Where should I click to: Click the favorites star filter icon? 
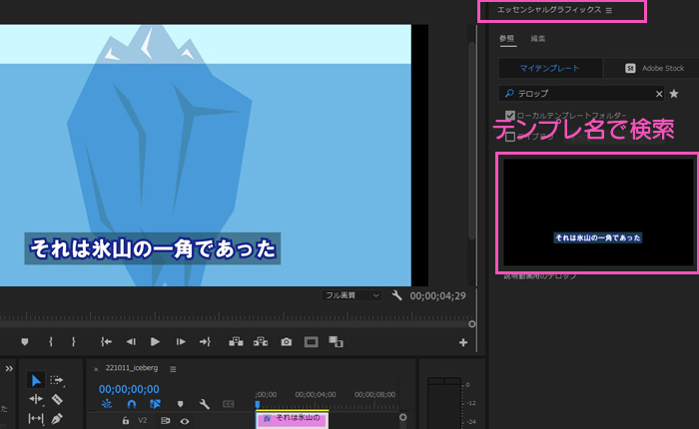pos(674,94)
